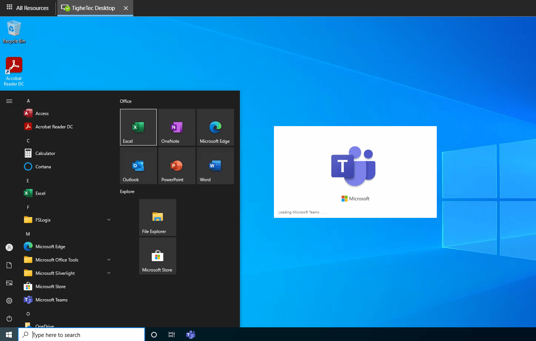This screenshot has width=536, height=341.
Task: Open the Power options
Action: click(x=9, y=318)
